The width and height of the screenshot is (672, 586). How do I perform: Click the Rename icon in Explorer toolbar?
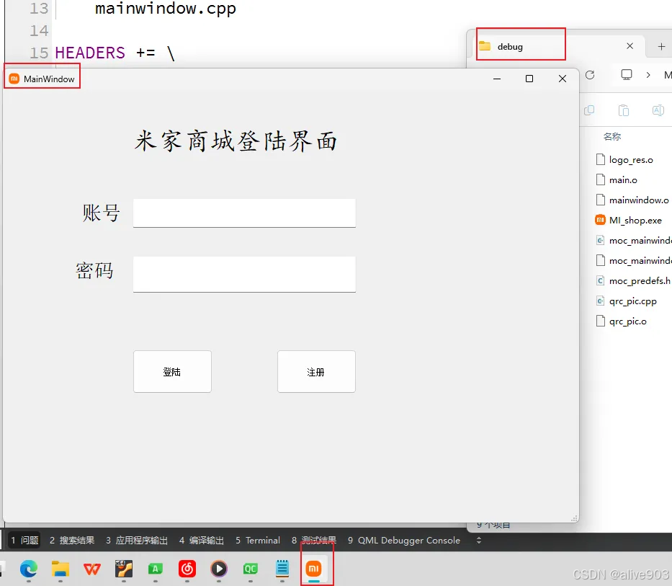click(x=658, y=110)
